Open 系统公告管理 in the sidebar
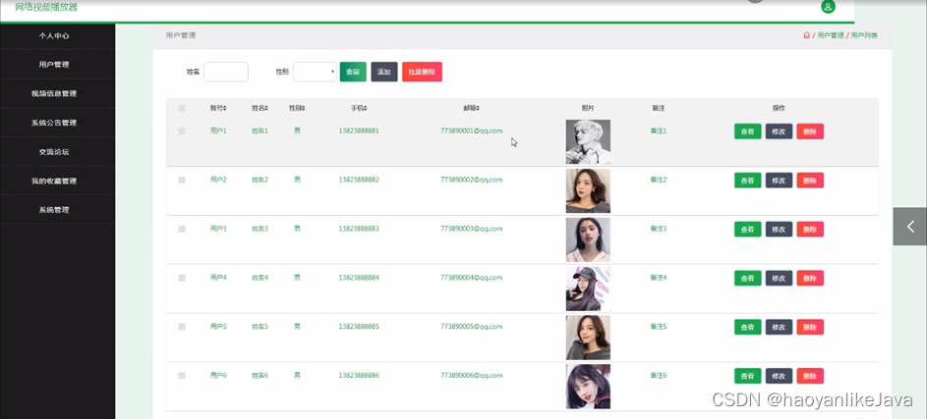 click(x=54, y=124)
